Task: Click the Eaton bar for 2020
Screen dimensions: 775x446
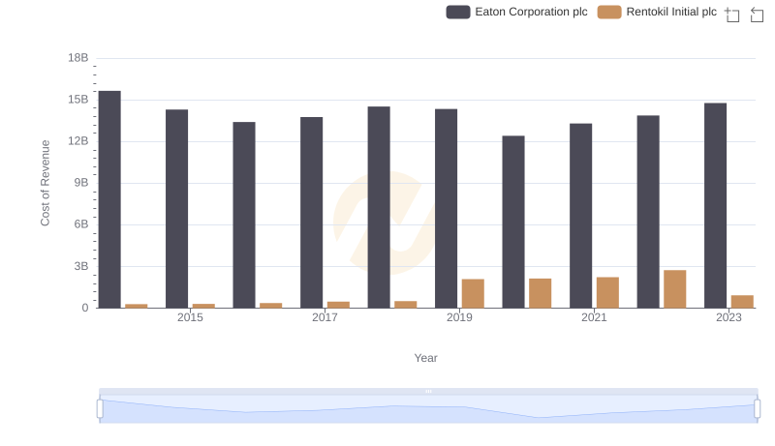Action: click(x=513, y=222)
